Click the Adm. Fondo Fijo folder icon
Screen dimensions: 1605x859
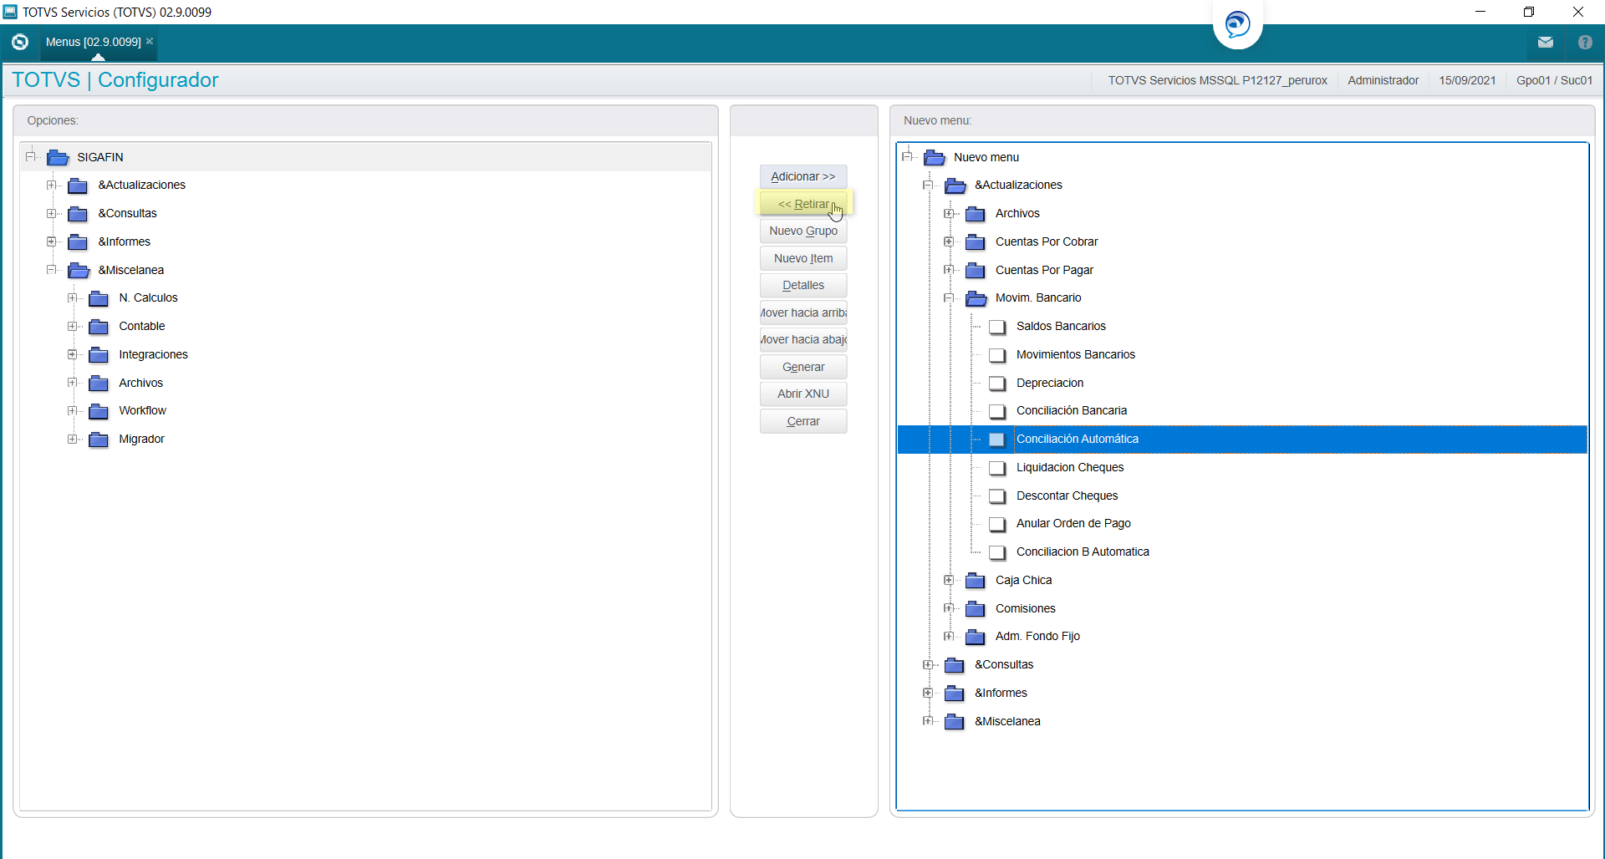pos(976,637)
